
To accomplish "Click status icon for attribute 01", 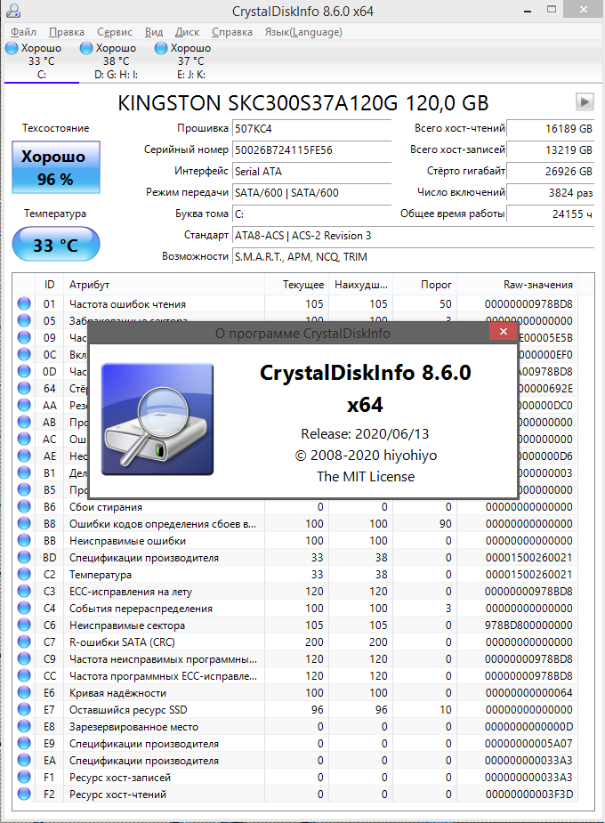I will (24, 303).
